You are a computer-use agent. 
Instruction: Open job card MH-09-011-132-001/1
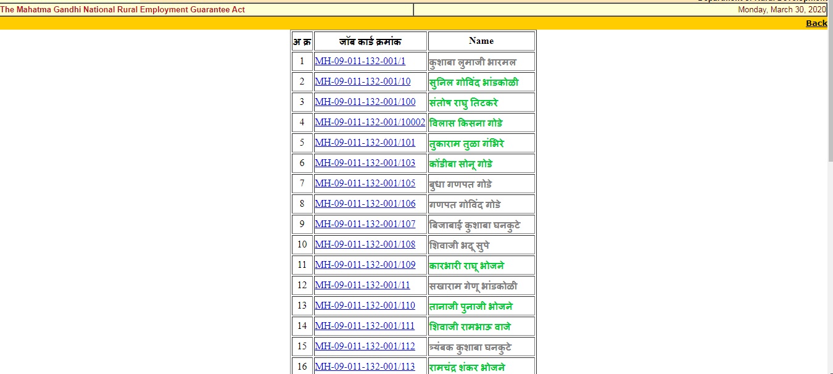pyautogui.click(x=360, y=61)
